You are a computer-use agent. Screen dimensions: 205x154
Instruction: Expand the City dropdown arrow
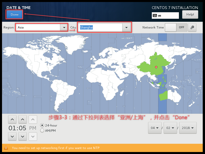pos(126,27)
